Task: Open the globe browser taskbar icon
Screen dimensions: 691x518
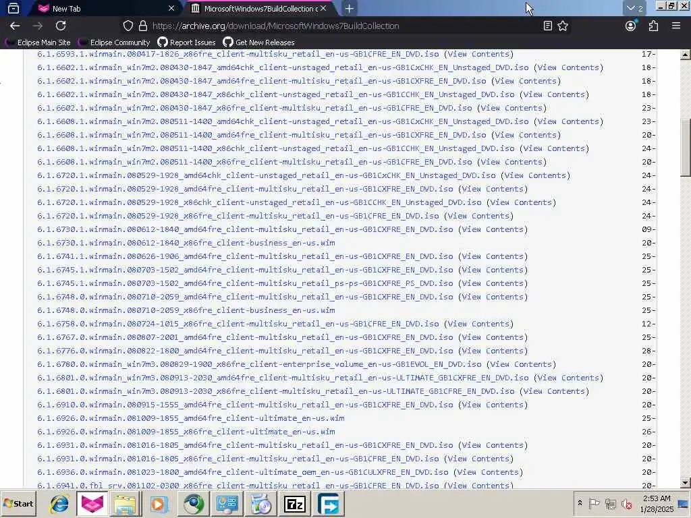Action: tap(193, 503)
